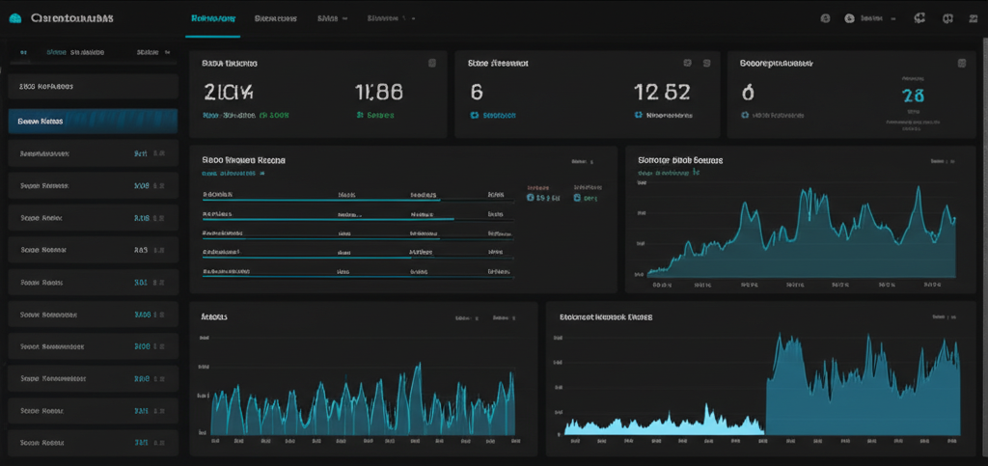
Task: Select the active teal-underlined top navigation tab
Action: 213,17
